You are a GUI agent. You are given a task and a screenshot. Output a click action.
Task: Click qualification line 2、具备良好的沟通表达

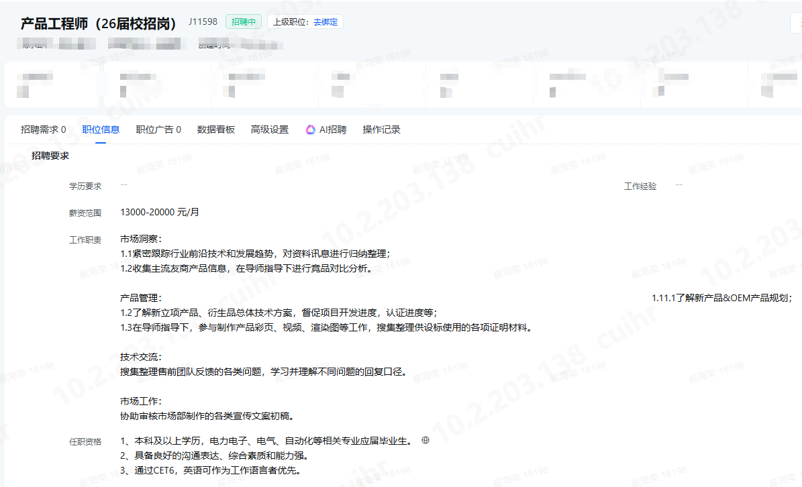point(214,455)
